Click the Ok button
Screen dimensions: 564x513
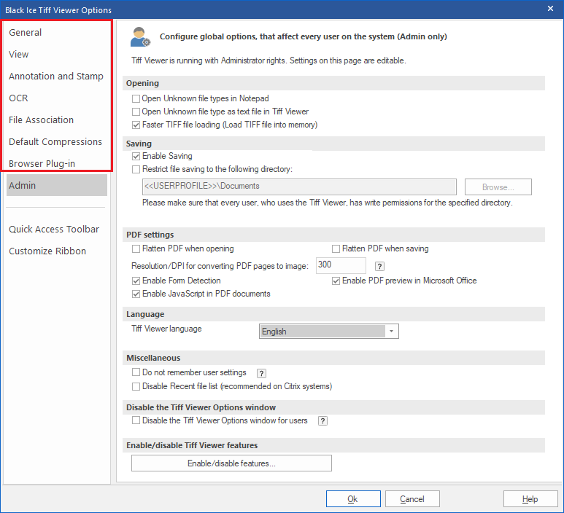coord(353,499)
